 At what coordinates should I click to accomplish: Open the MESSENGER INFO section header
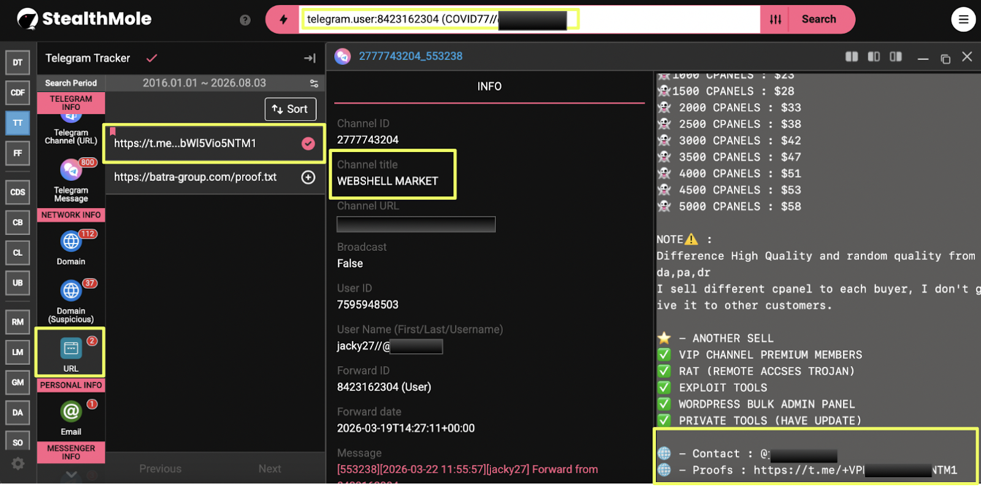click(x=71, y=453)
